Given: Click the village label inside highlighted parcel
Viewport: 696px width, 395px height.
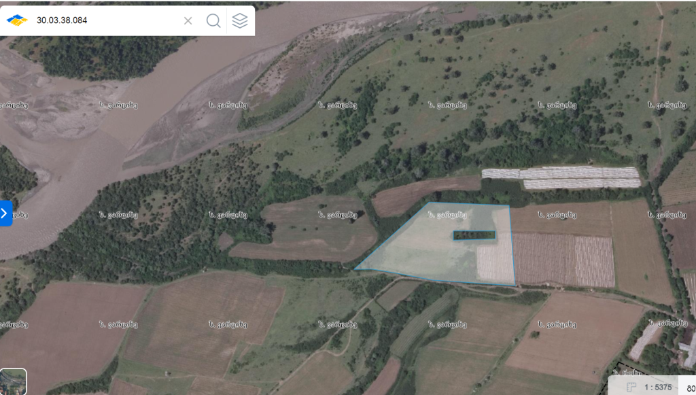Looking at the screenshot, I should 447,216.
